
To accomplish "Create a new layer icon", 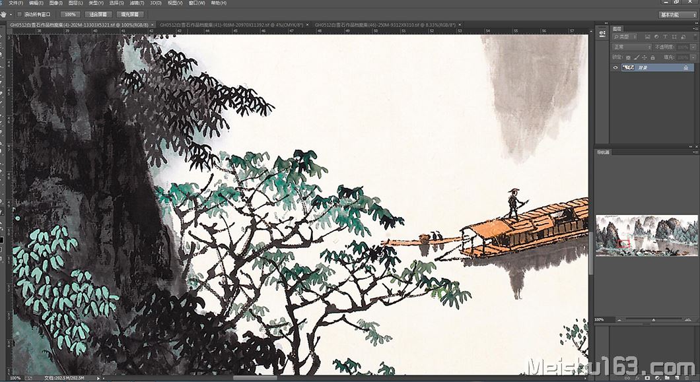I will coord(678,379).
